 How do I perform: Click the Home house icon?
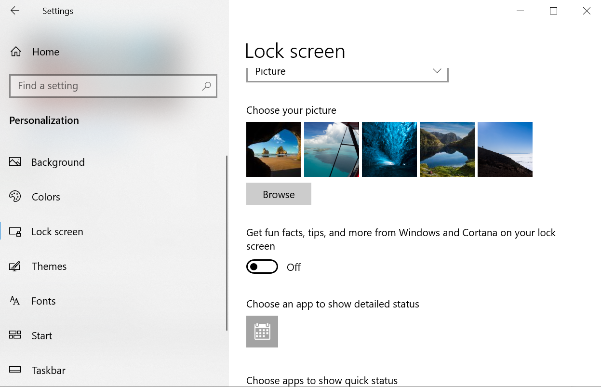pyautogui.click(x=16, y=52)
